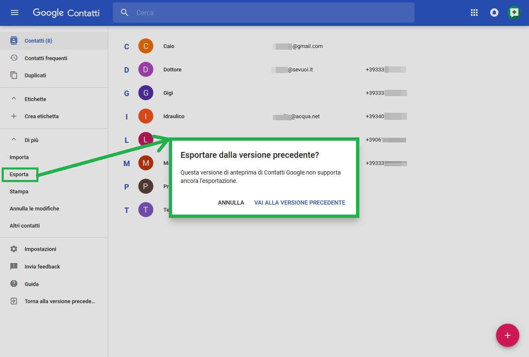The image size is (529, 357).
Task: Click the Duplicati copy icon
Action: [x=14, y=75]
